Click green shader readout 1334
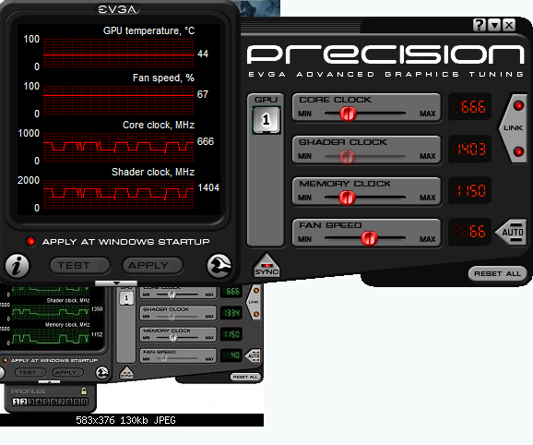The image size is (533, 445). point(231,313)
